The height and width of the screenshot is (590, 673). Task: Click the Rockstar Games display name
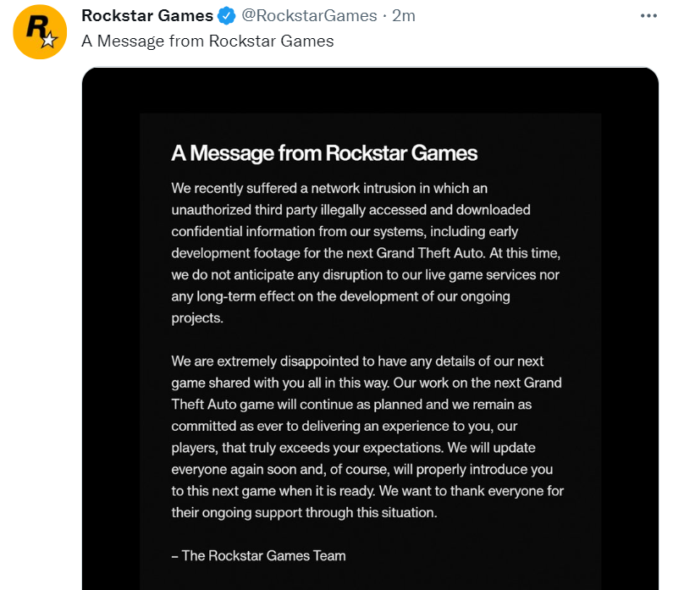pyautogui.click(x=147, y=16)
